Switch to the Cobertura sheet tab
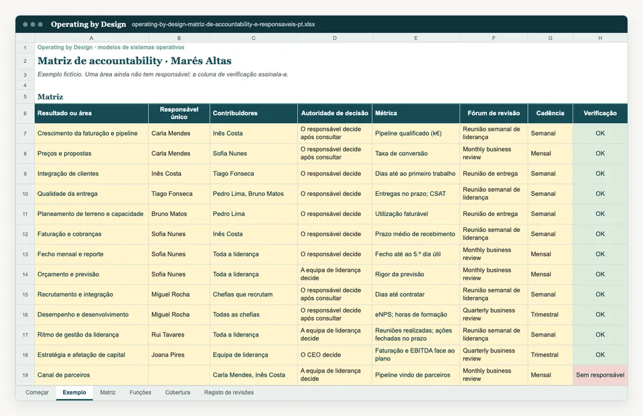This screenshot has height=416, width=643. (x=177, y=392)
